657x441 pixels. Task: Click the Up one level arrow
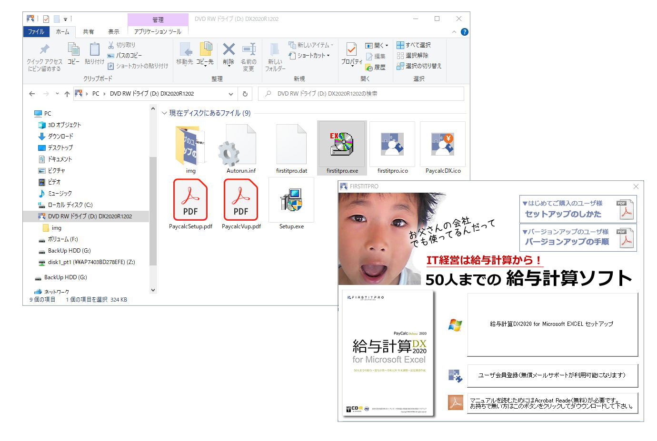pos(67,94)
